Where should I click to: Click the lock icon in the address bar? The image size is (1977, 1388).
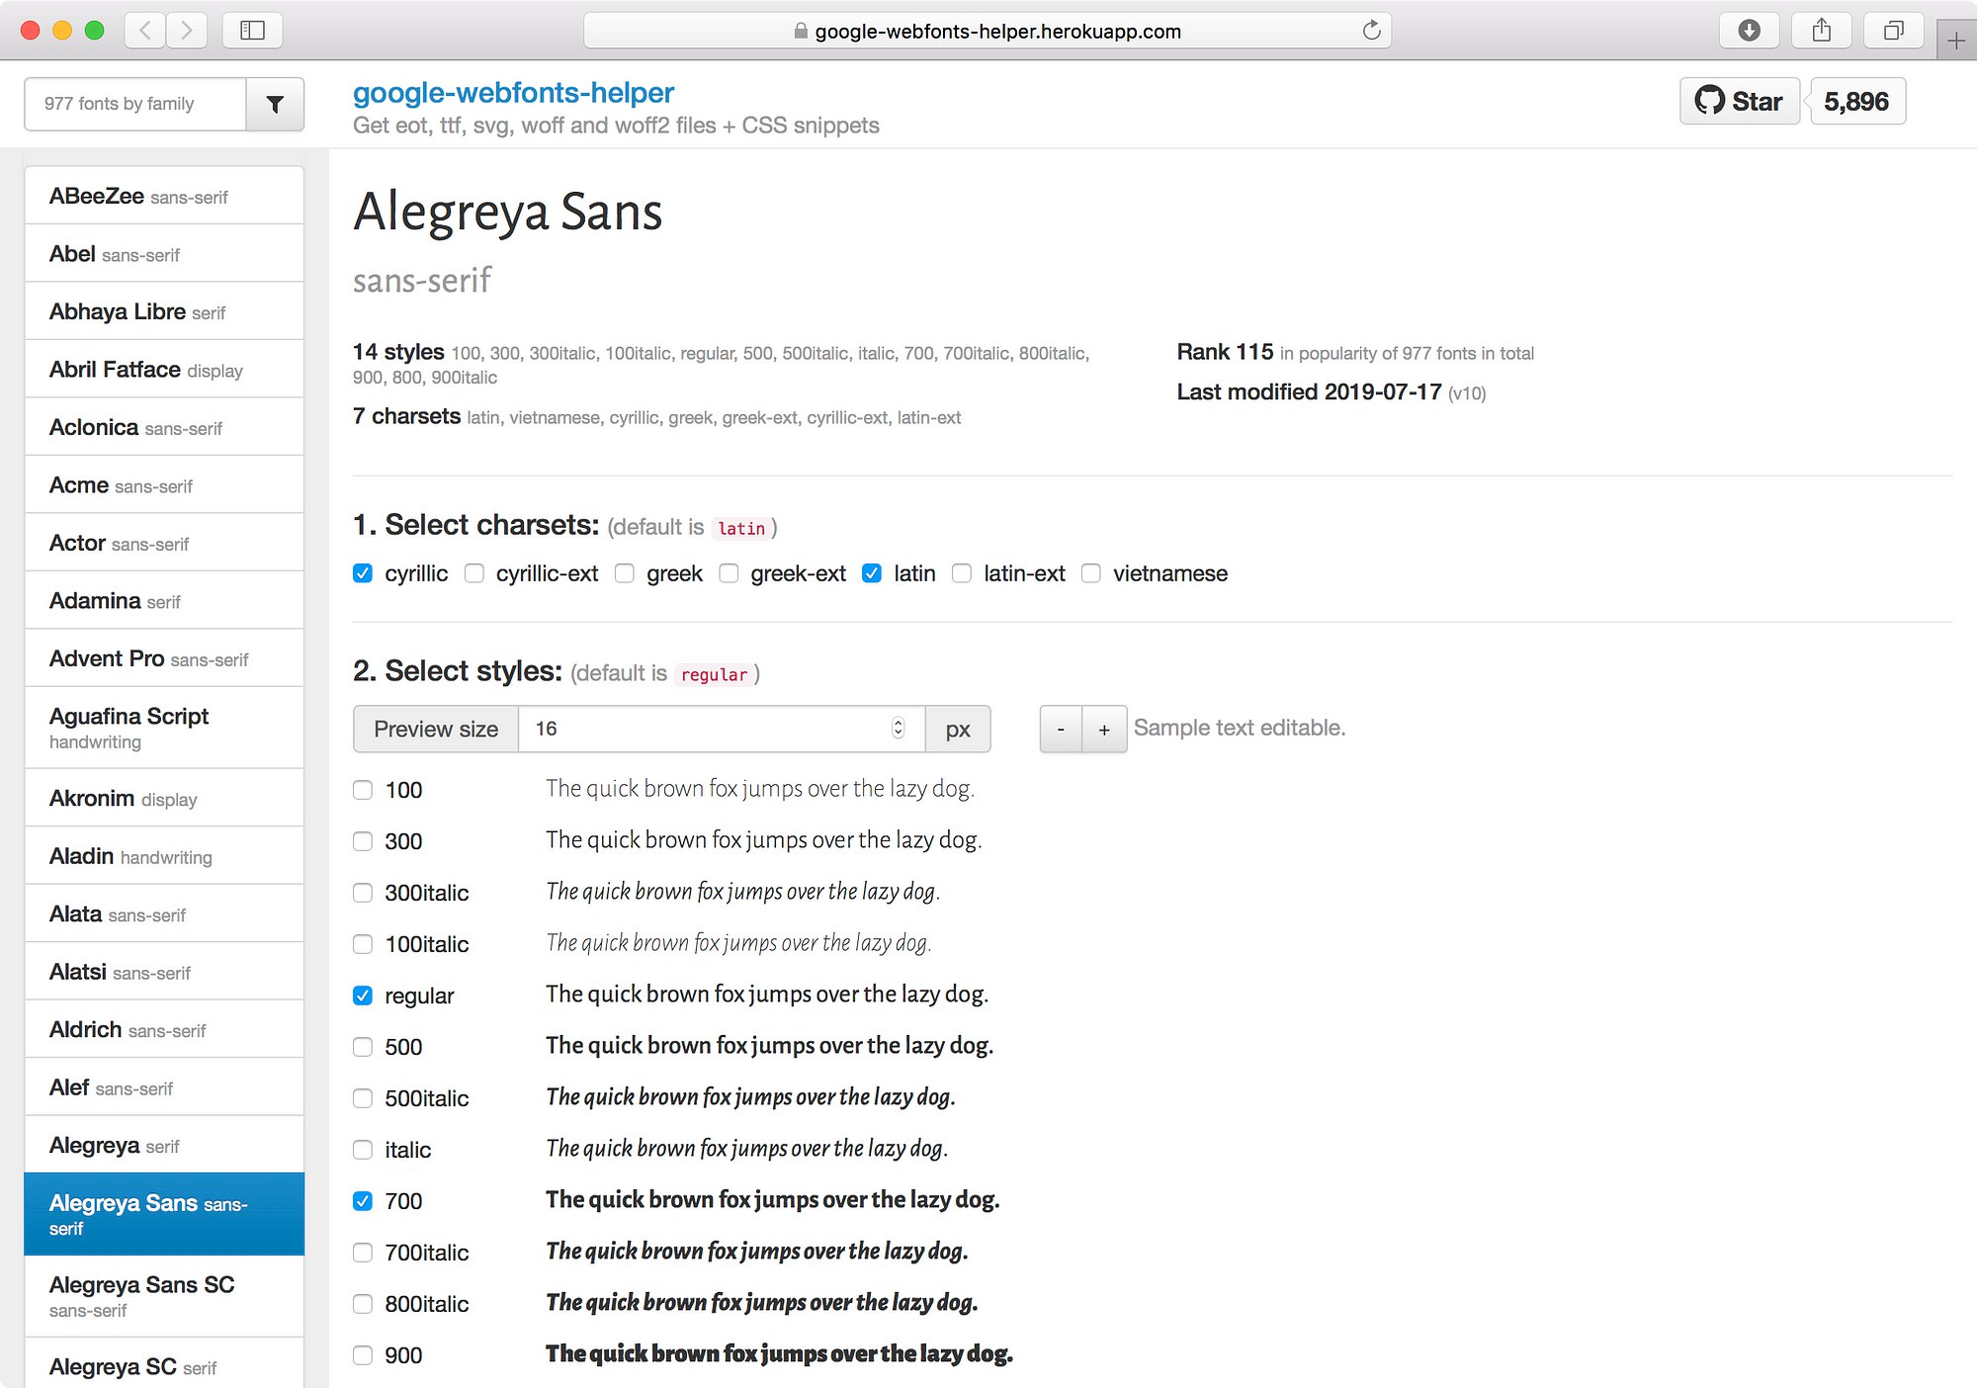click(x=801, y=32)
